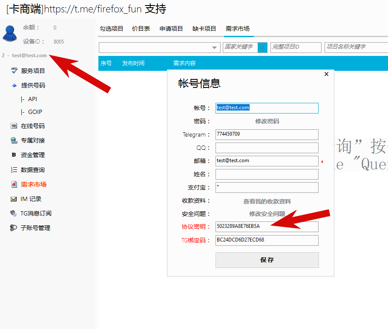Screen dimensions: 388x329
Task: Click the 协议密钥 field
Action: [x=267, y=227]
